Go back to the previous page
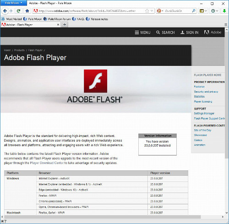 click(x=5, y=11)
